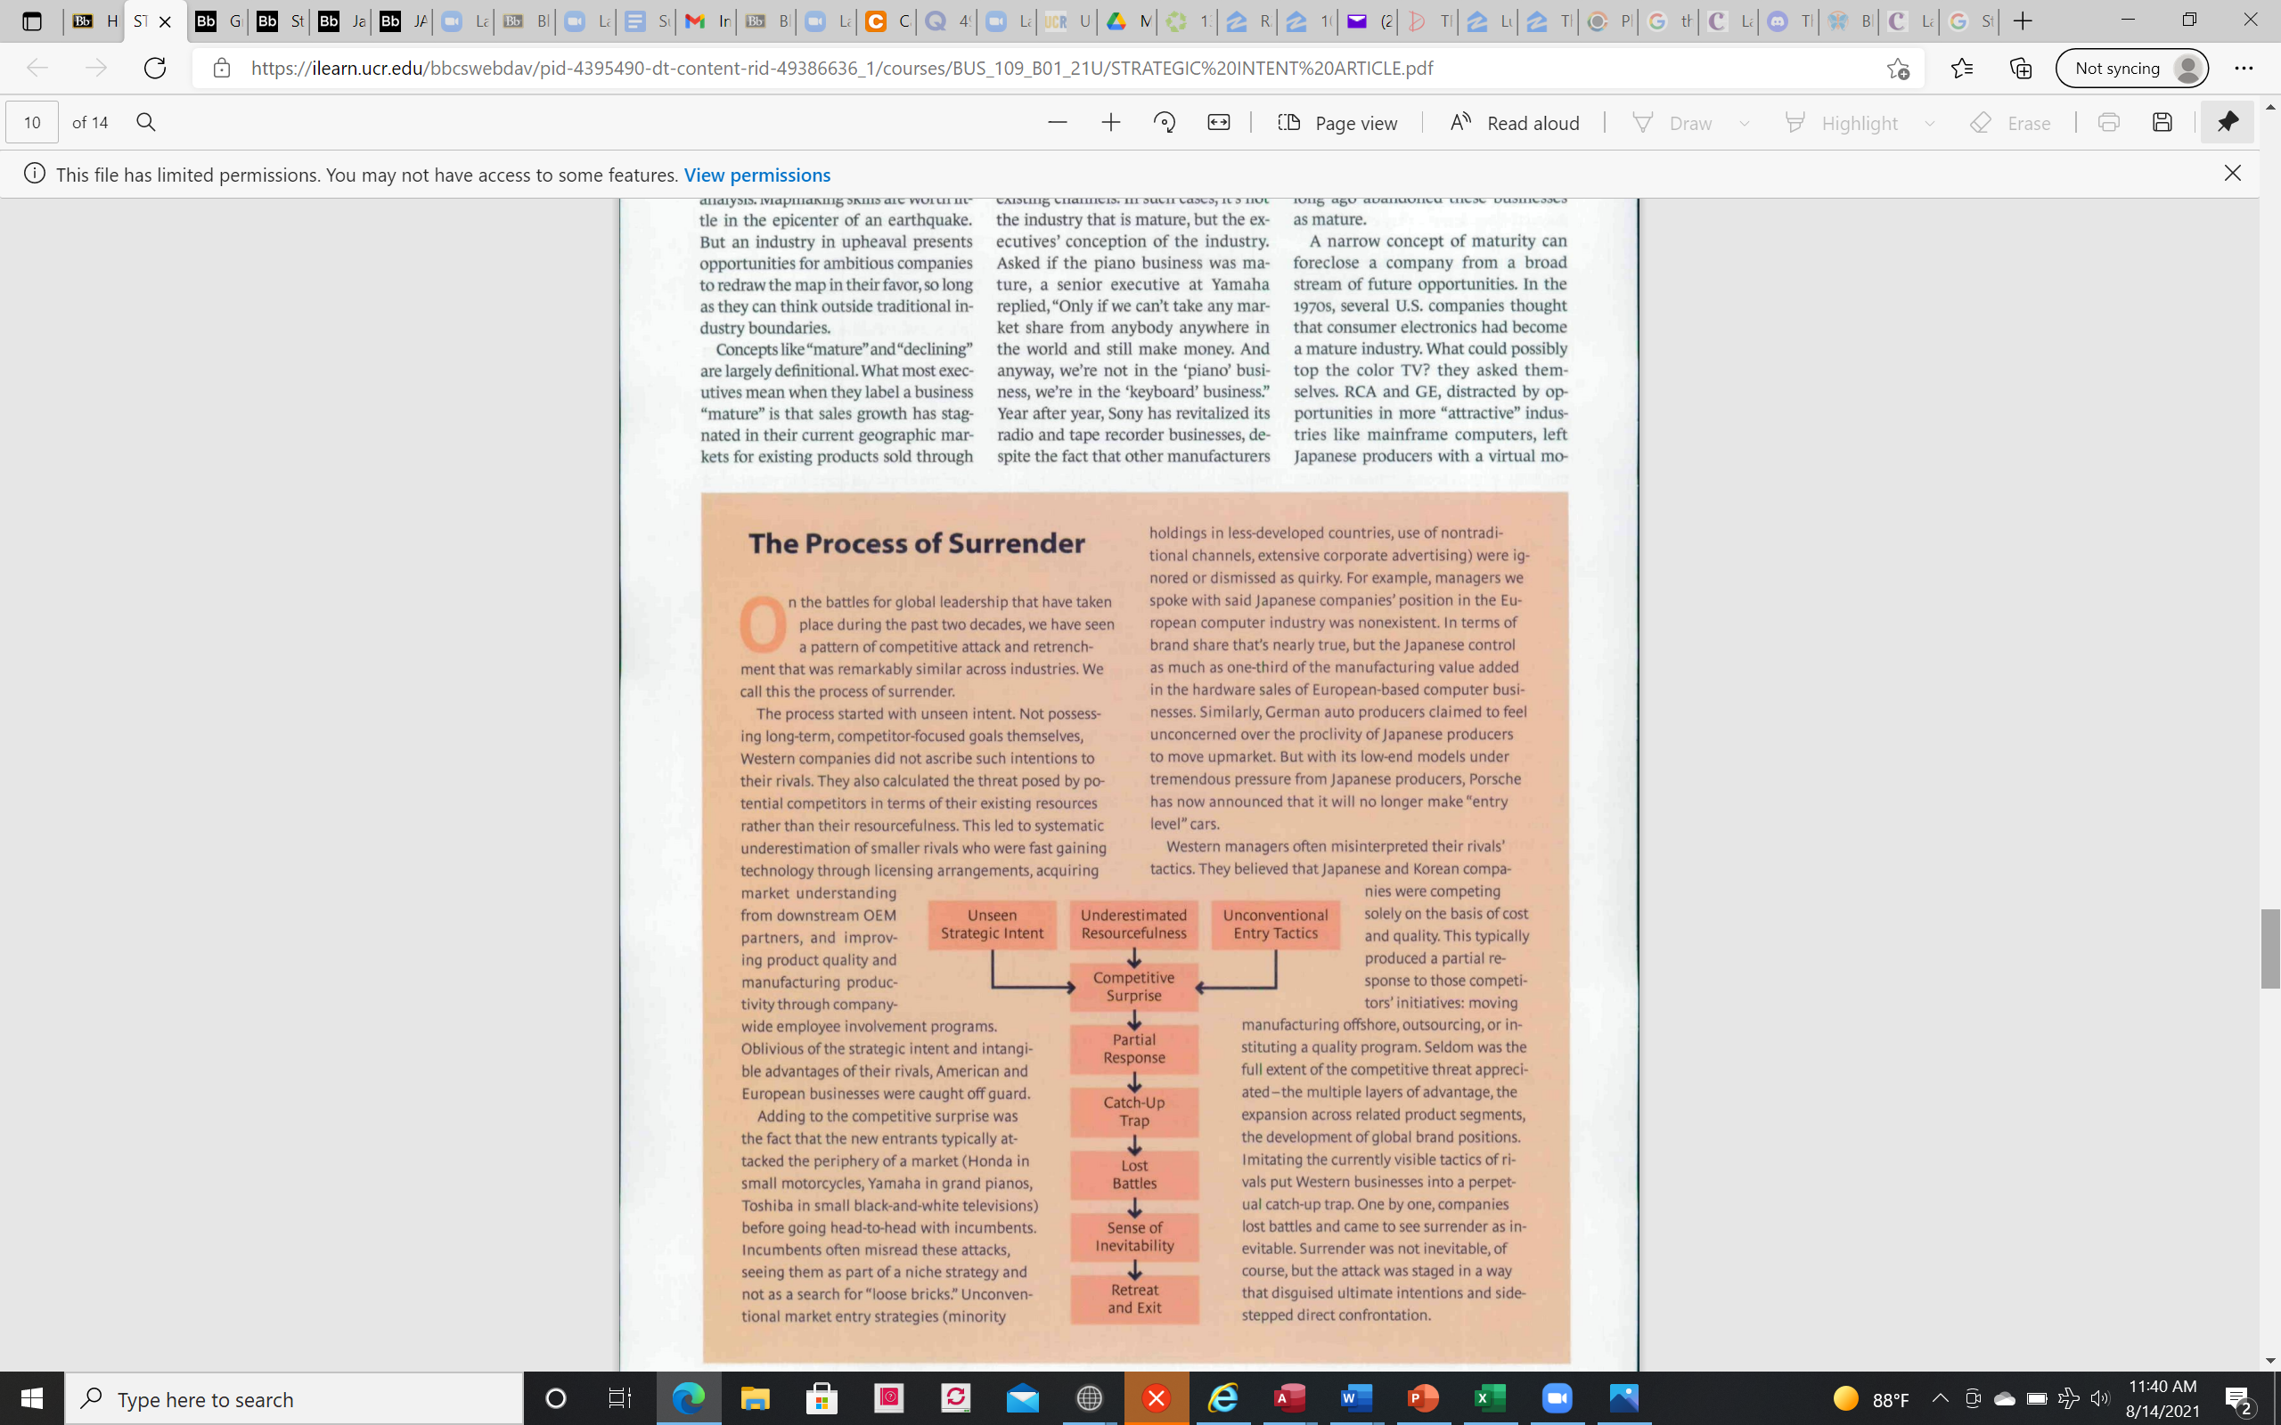Click the page number field showing 10
Viewport: 2281px width, 1425px height.
click(32, 123)
